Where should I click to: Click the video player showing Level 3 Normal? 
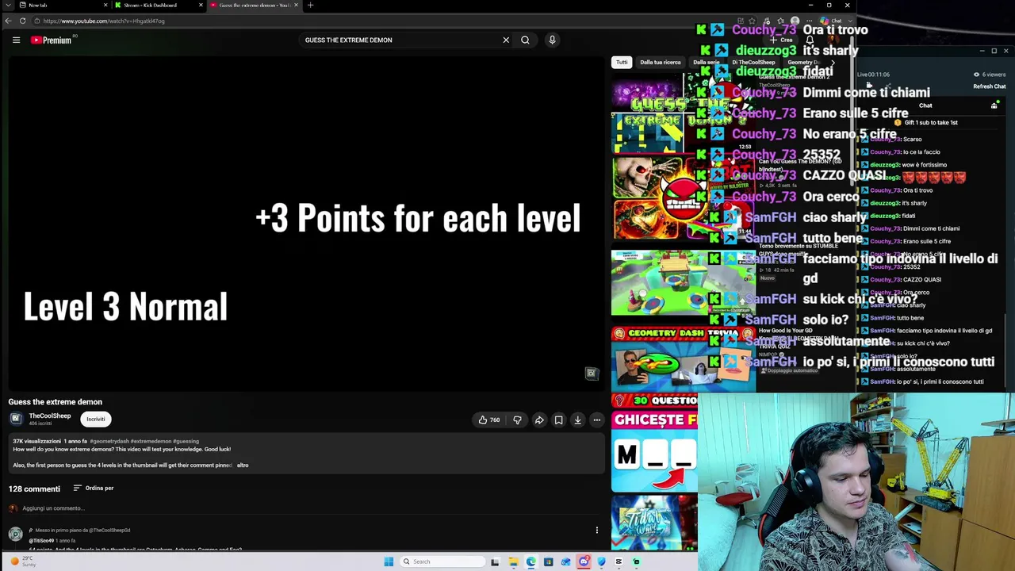306,222
